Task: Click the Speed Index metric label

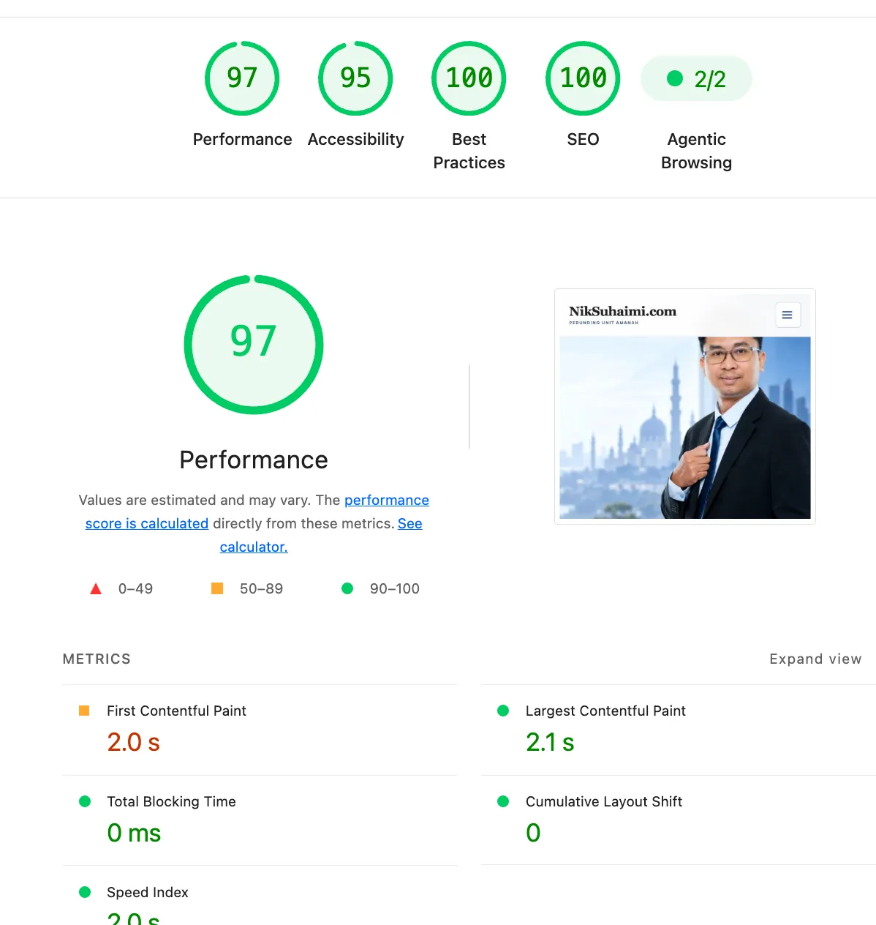Action: tap(148, 892)
